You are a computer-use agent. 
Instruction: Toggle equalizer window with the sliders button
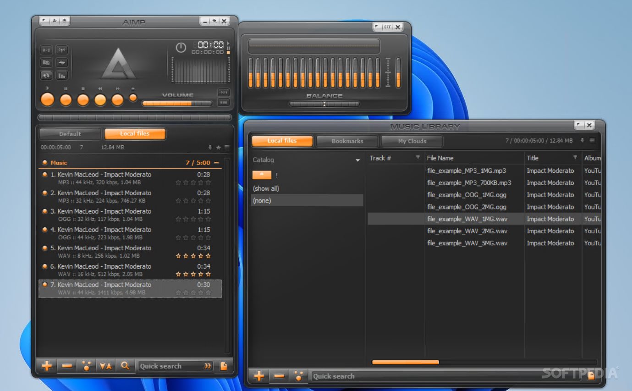coord(224,92)
